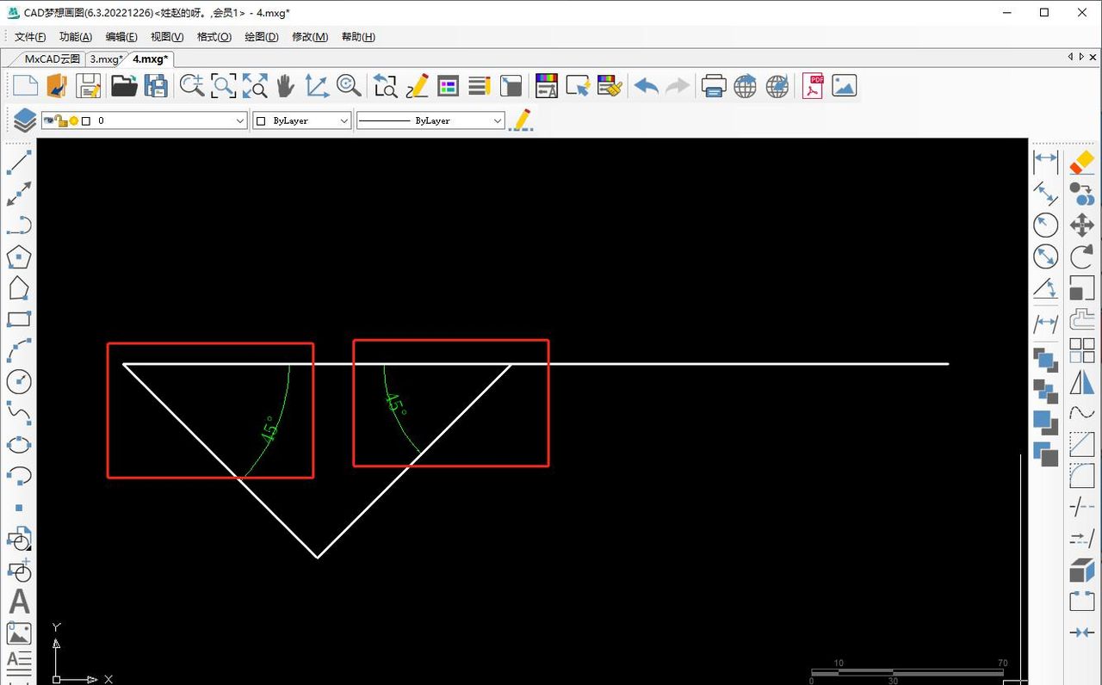Export drawing to PDF

[x=813, y=86]
